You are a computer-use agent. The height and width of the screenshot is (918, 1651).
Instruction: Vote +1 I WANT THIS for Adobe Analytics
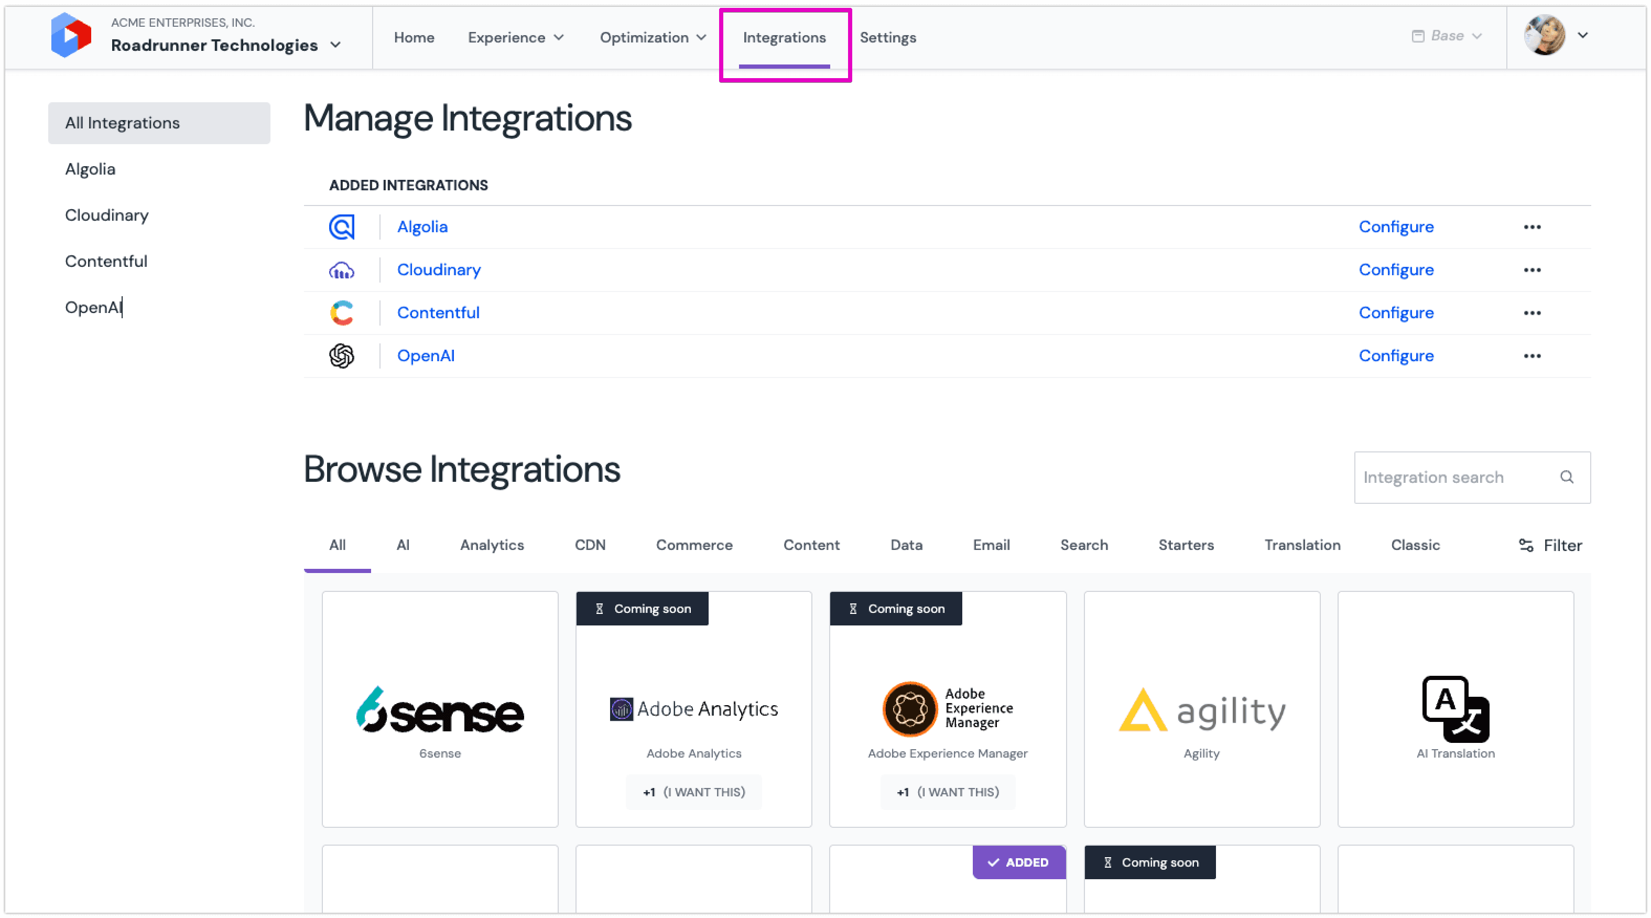[693, 792]
